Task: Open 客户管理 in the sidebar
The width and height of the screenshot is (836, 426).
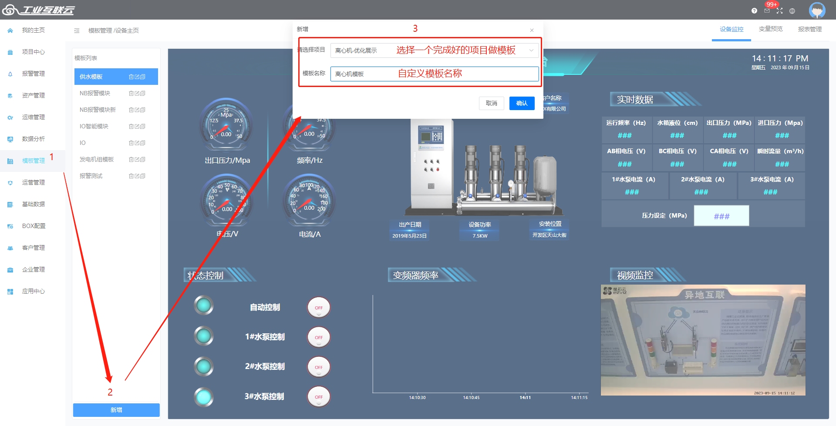Action: (33, 248)
